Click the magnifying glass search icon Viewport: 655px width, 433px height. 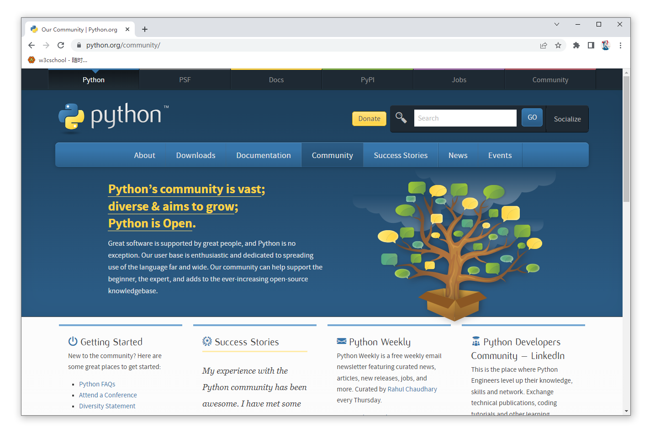pos(401,118)
